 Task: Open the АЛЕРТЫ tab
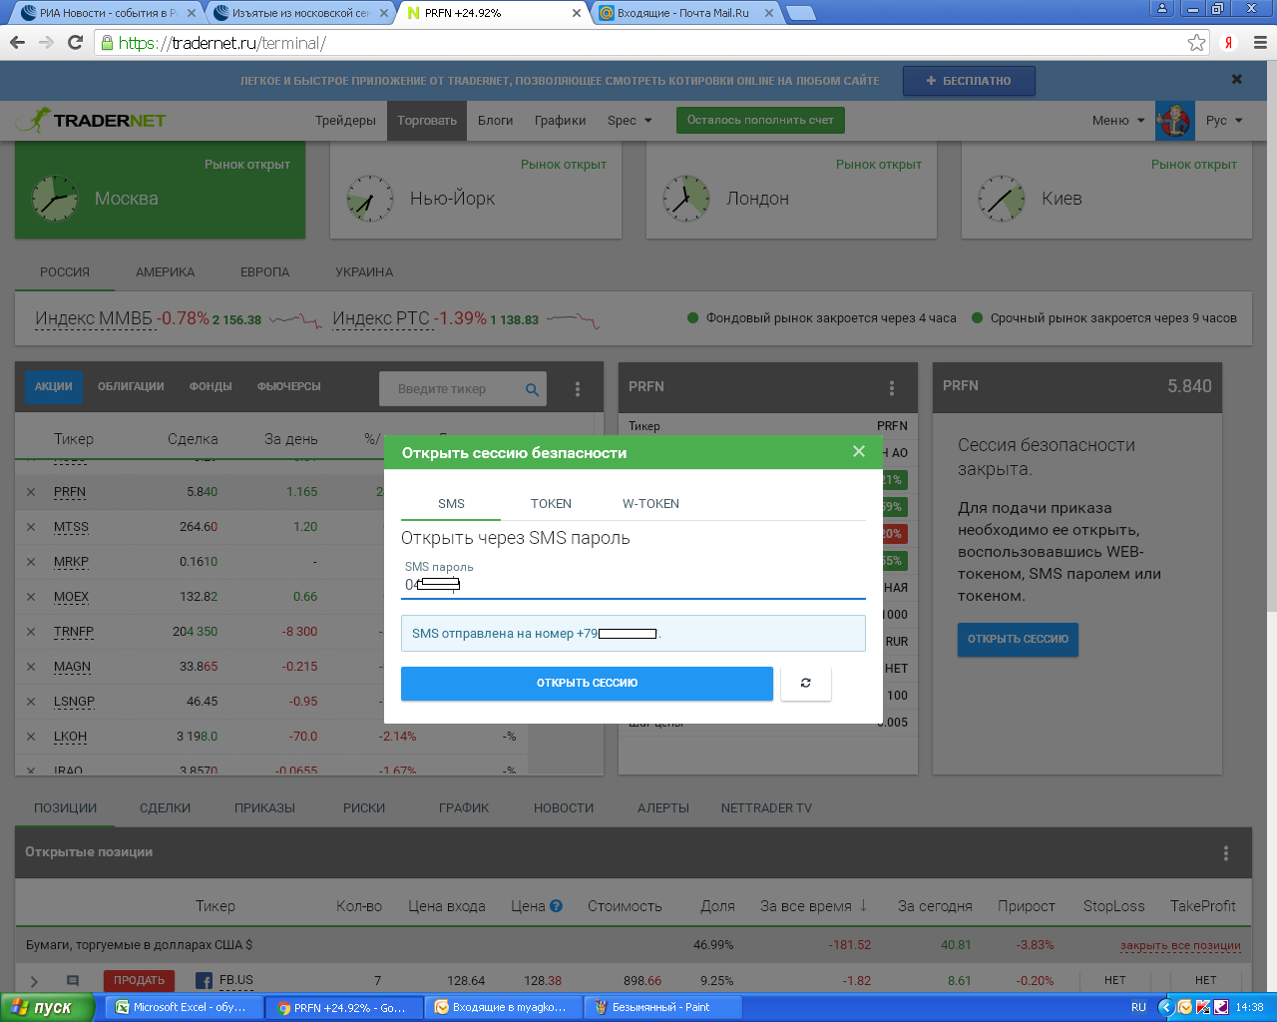(663, 808)
